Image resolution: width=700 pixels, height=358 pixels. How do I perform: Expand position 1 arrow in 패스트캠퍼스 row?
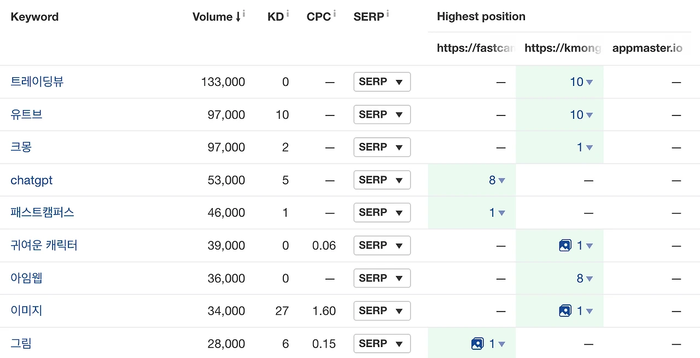501,213
